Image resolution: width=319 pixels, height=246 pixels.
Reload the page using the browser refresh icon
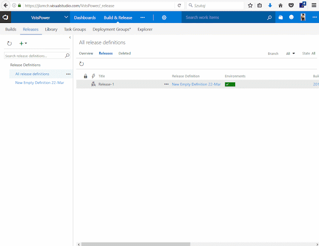click(179, 5)
